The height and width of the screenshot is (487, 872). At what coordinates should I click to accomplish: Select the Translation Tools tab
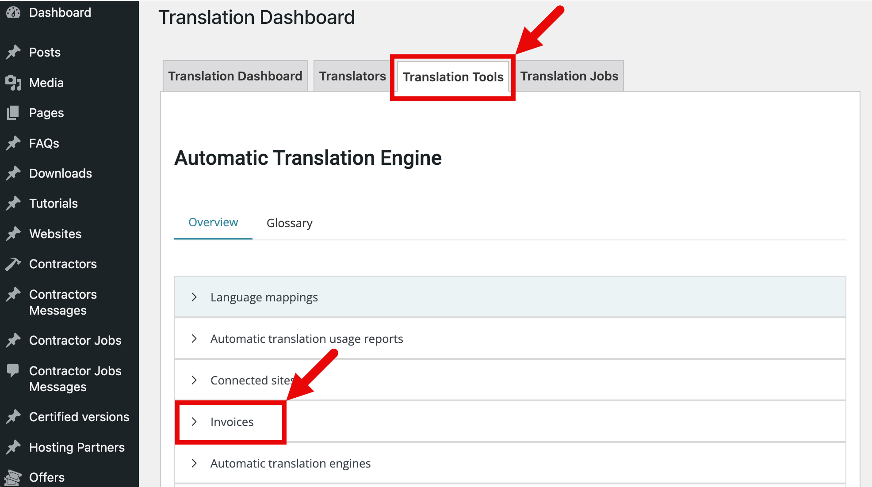tap(453, 77)
